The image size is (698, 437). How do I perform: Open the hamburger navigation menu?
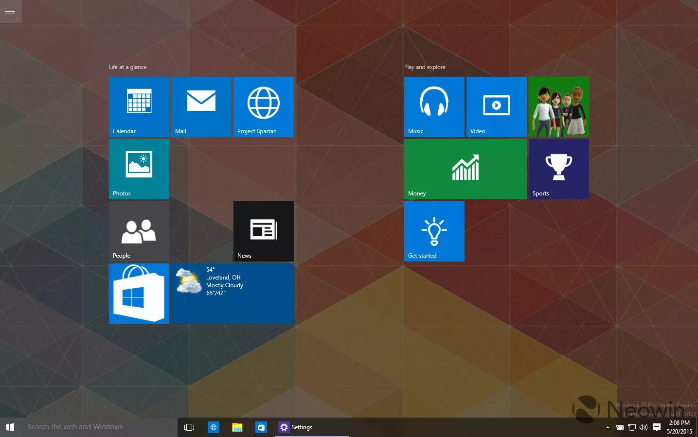10,11
